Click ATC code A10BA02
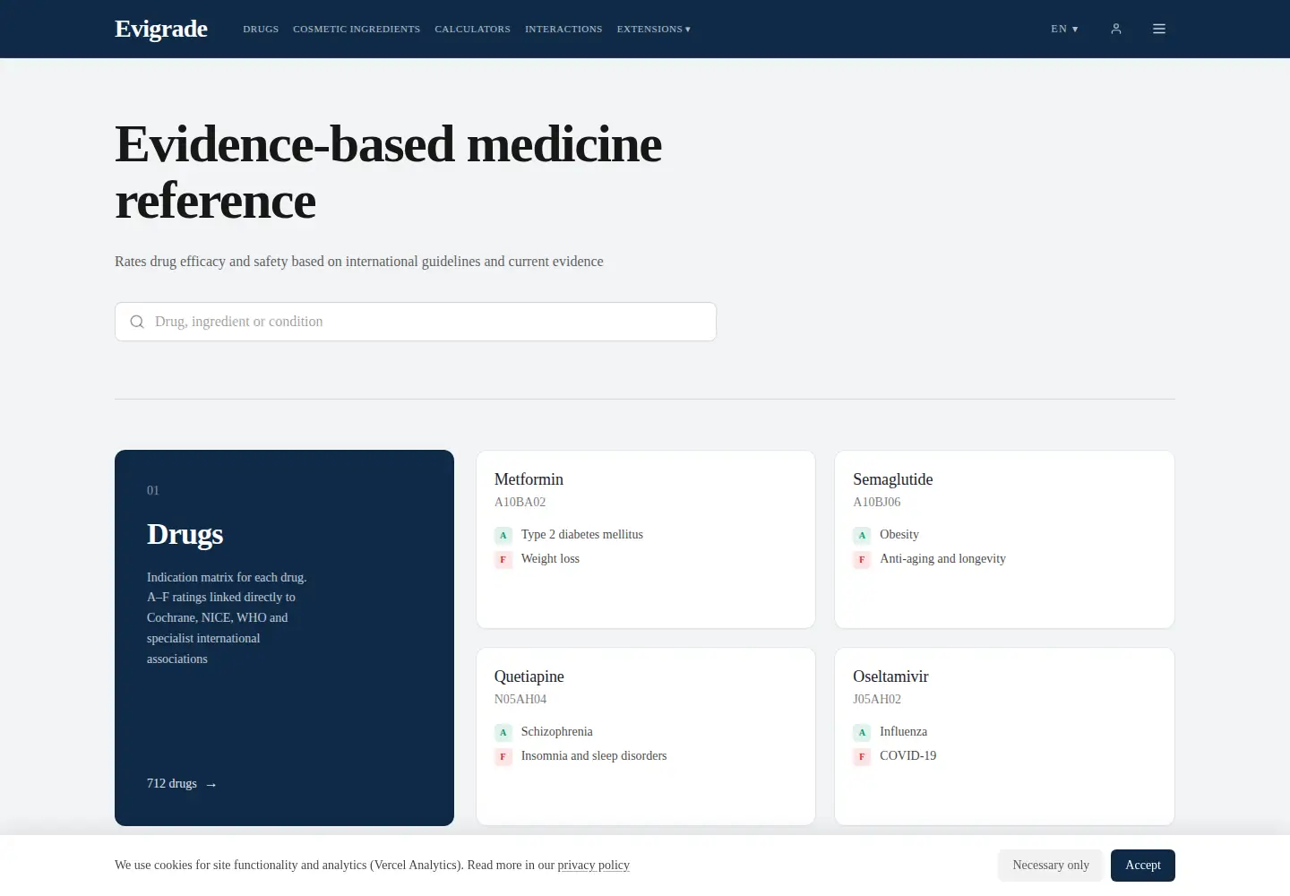Viewport: 1290px width, 896px height. (520, 503)
